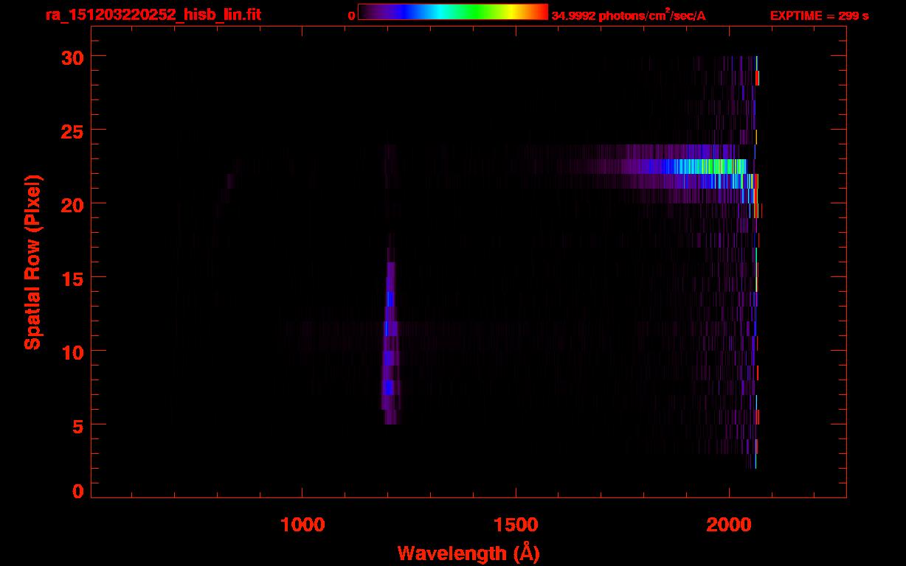
Task: Click the blue emission line near 1216 Å
Action: (x=390, y=343)
